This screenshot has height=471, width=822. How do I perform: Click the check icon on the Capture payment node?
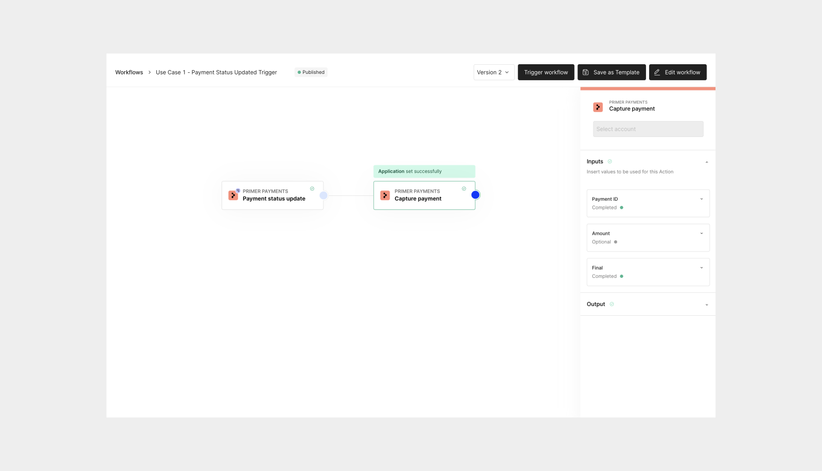pyautogui.click(x=464, y=188)
